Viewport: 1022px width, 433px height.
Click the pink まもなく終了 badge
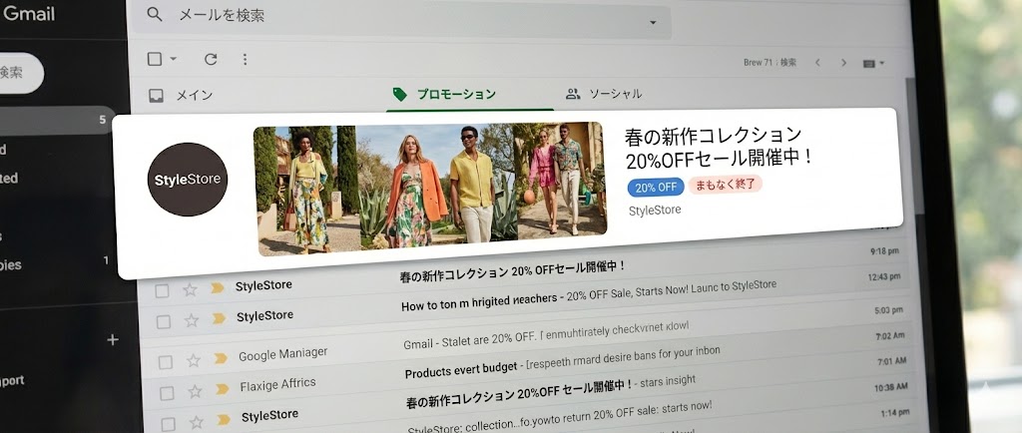click(726, 185)
